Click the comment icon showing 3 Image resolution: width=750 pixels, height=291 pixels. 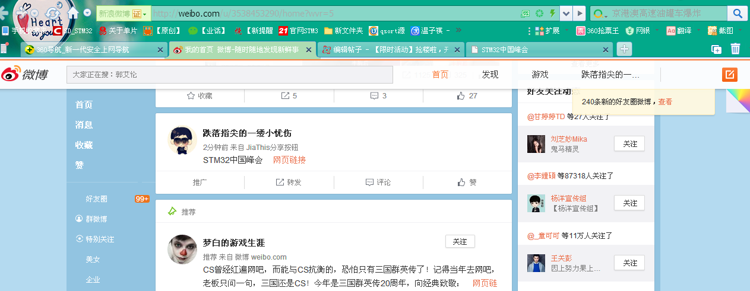(x=378, y=95)
